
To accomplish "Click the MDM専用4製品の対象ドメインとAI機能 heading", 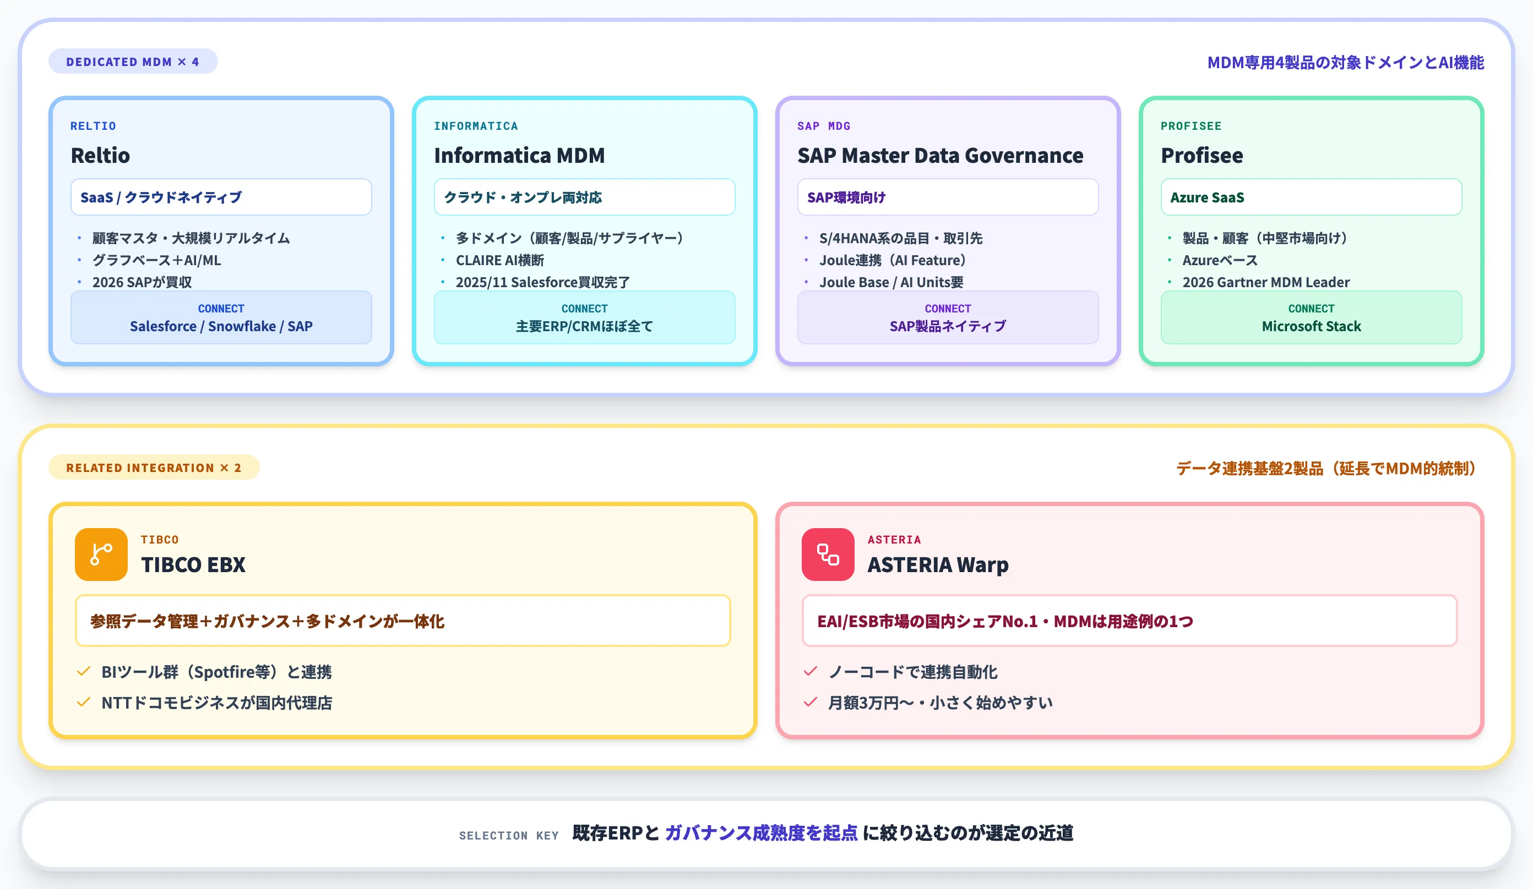I will [1346, 62].
